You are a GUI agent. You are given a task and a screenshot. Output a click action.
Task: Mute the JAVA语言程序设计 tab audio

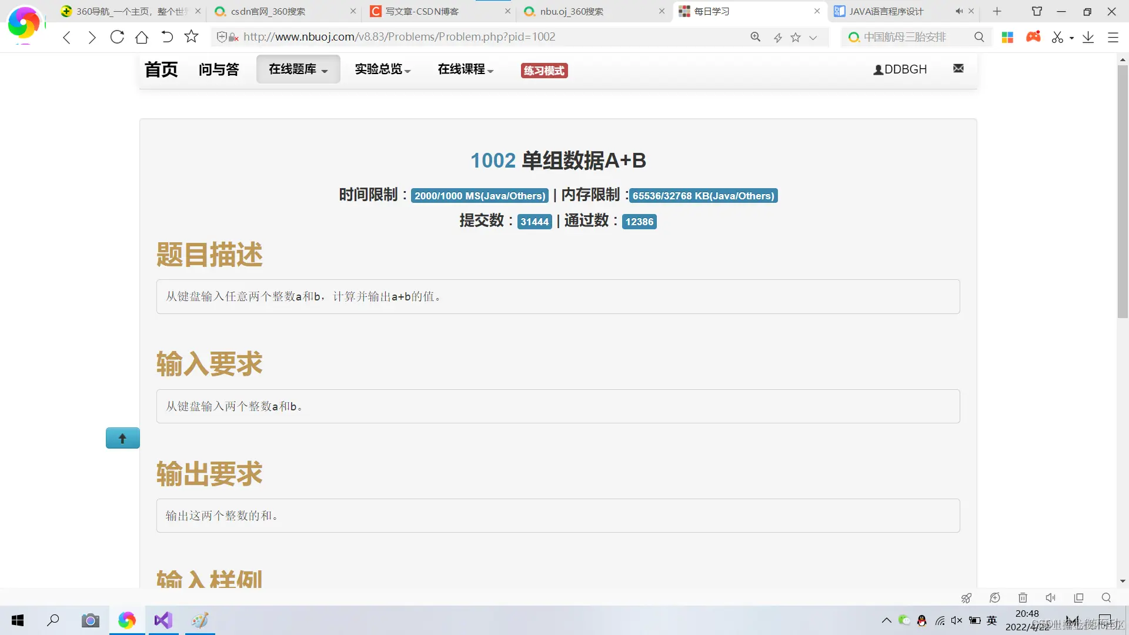click(958, 11)
